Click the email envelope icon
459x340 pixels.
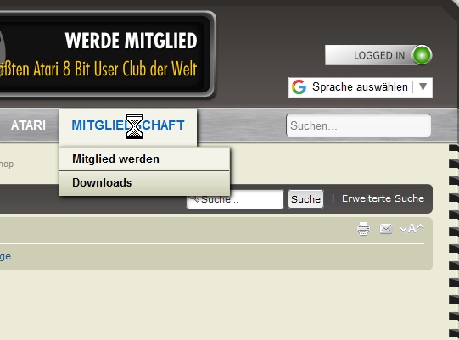[x=385, y=229]
